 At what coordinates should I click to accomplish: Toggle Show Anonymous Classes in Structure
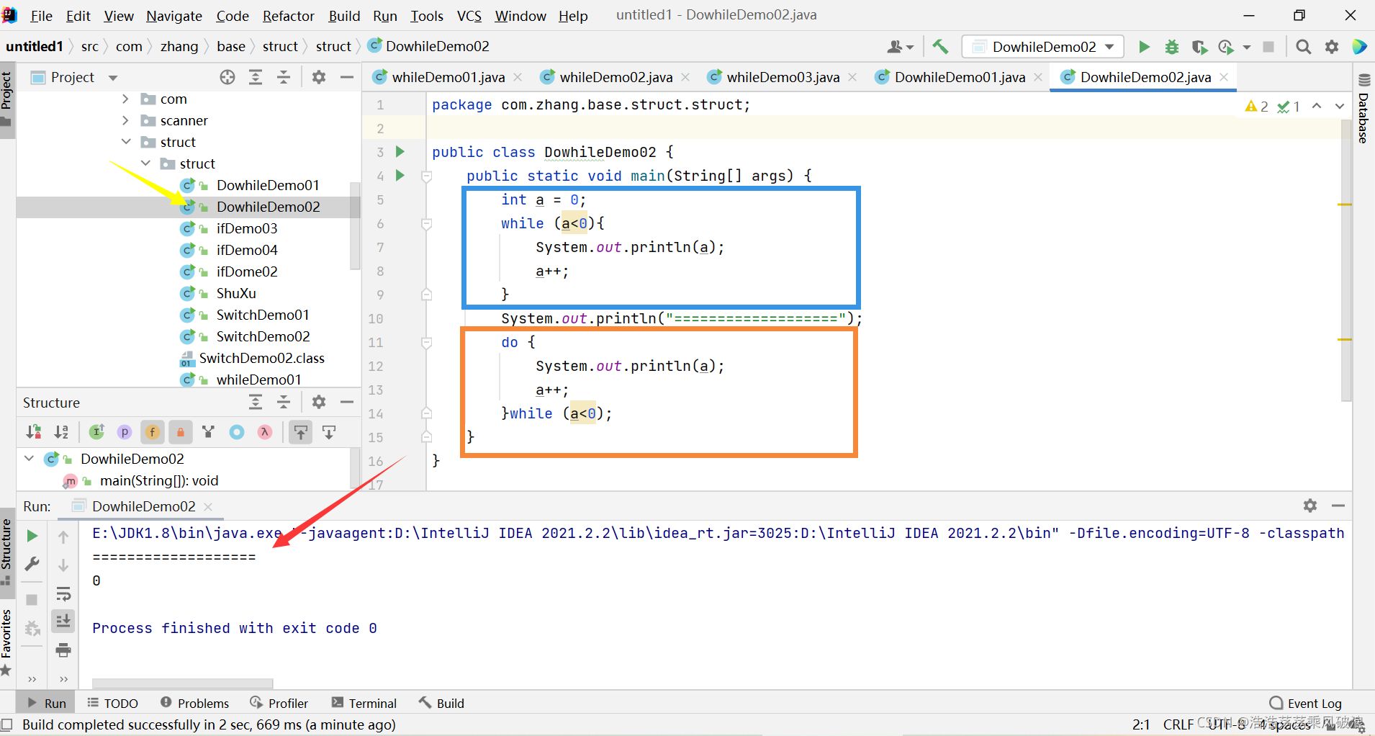[x=237, y=432]
